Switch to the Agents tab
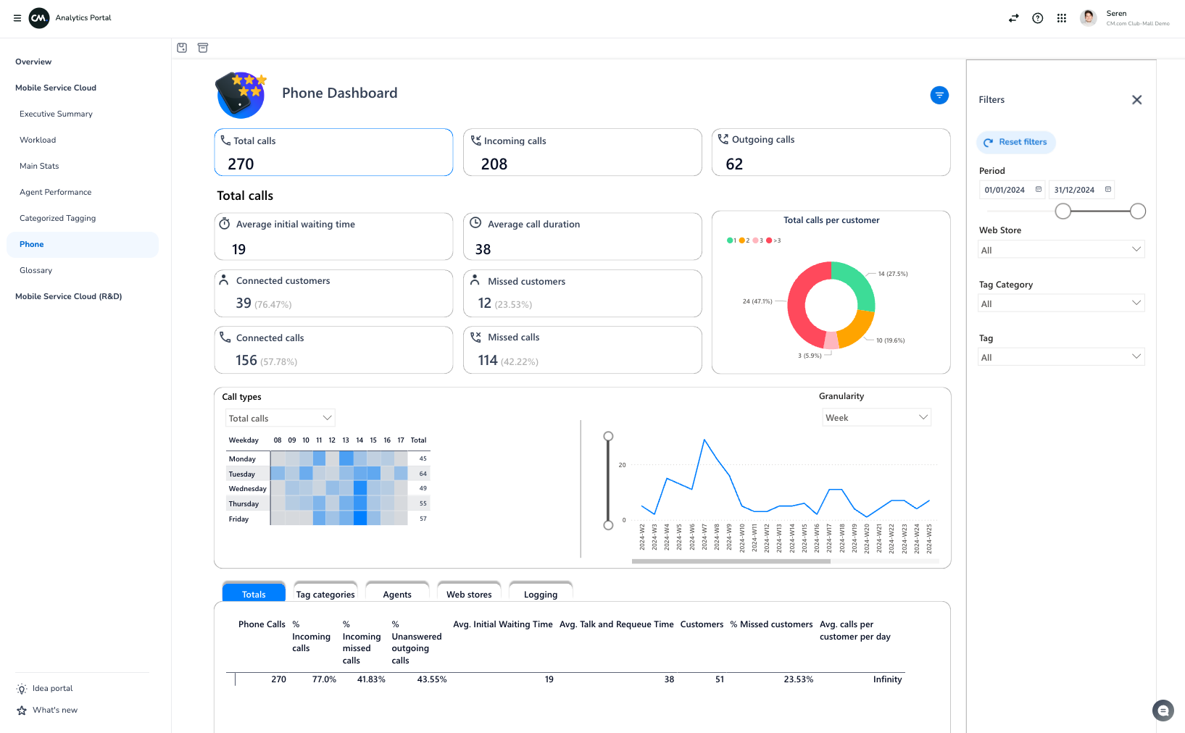Image resolution: width=1185 pixels, height=733 pixels. pyautogui.click(x=397, y=594)
